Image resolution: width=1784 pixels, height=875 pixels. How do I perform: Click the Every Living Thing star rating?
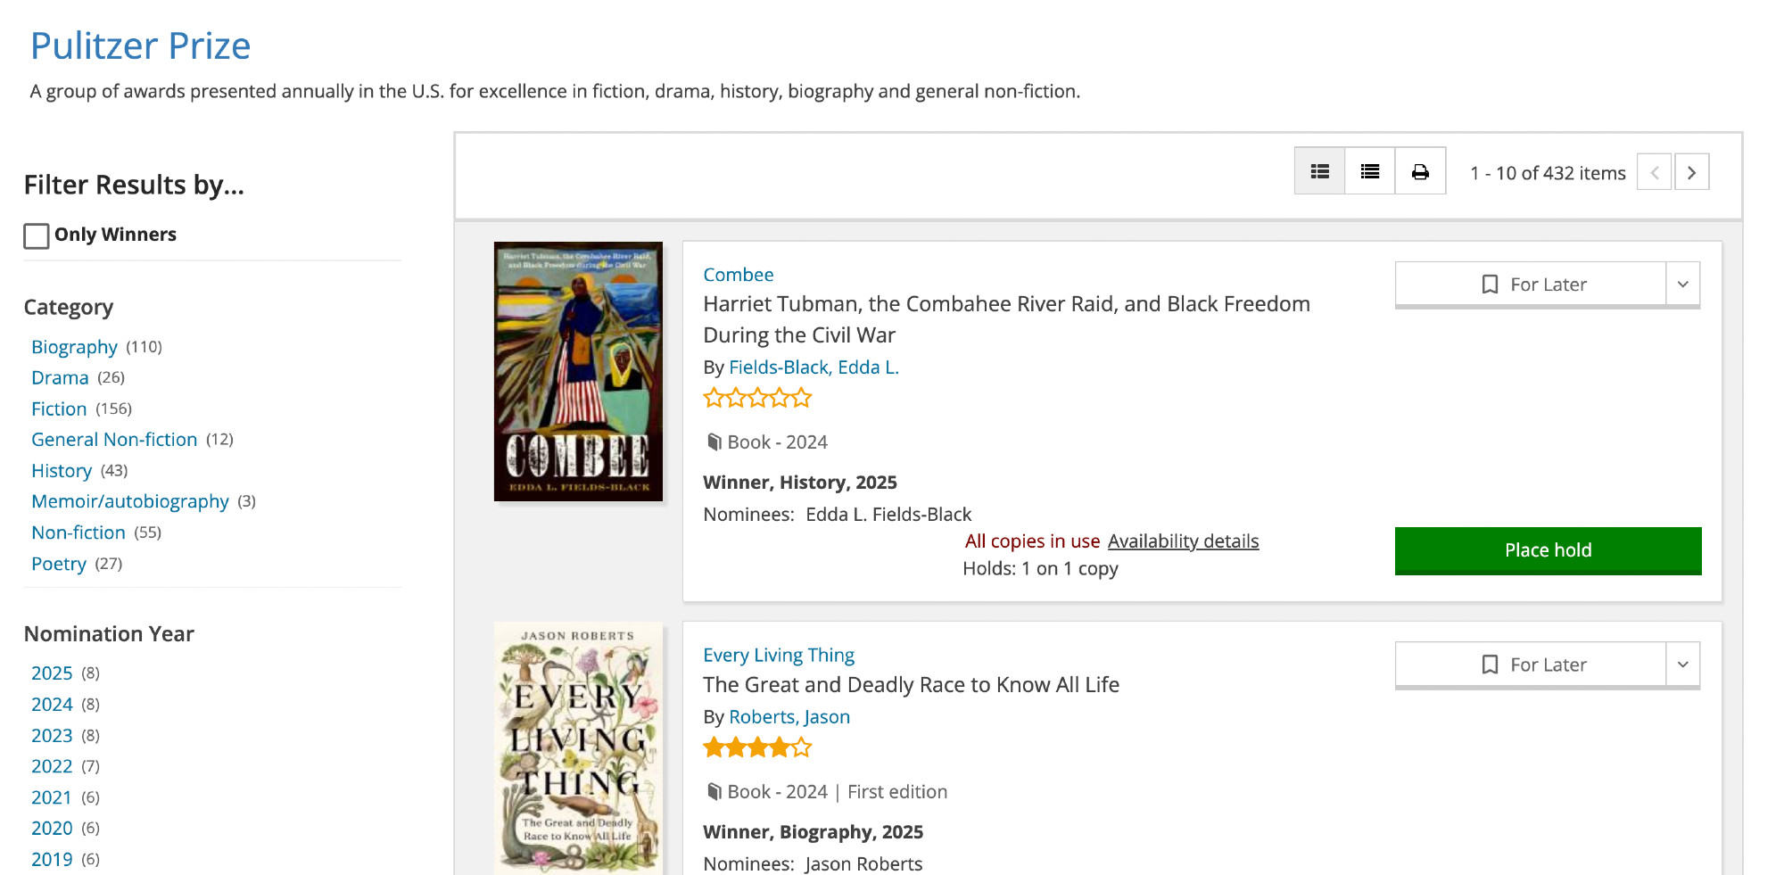pos(757,747)
